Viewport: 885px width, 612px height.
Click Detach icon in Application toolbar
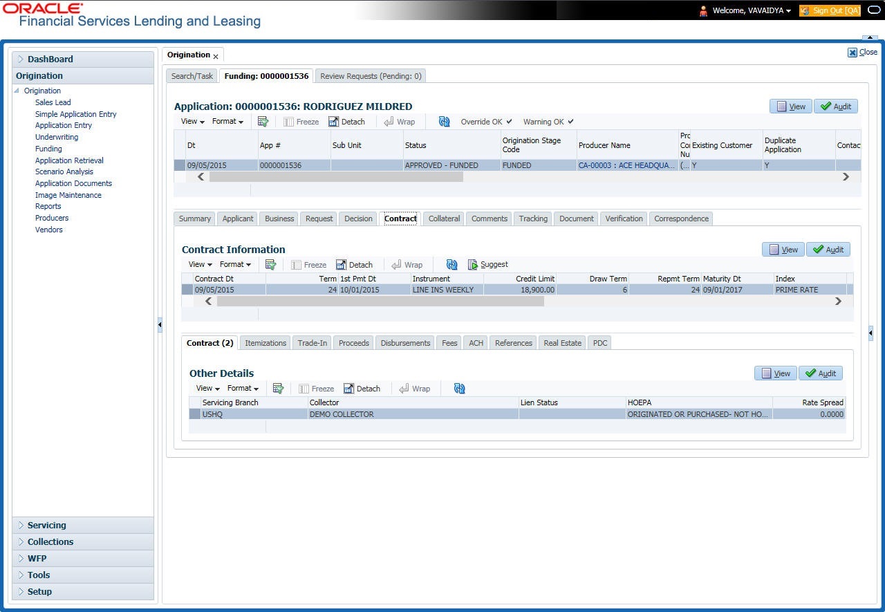point(334,122)
